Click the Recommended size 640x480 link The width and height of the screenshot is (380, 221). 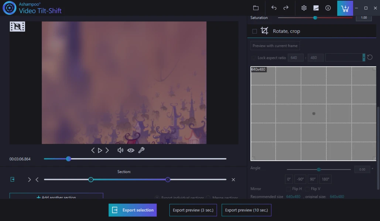(293, 197)
